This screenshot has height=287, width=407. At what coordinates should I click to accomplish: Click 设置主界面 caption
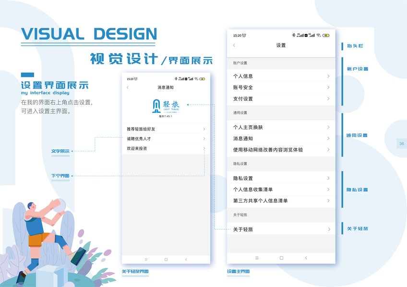(238, 272)
